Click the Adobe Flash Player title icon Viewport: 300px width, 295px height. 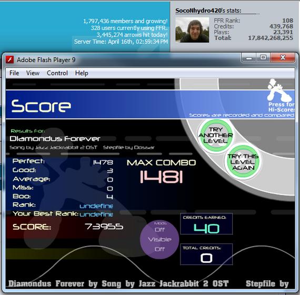pos(10,60)
